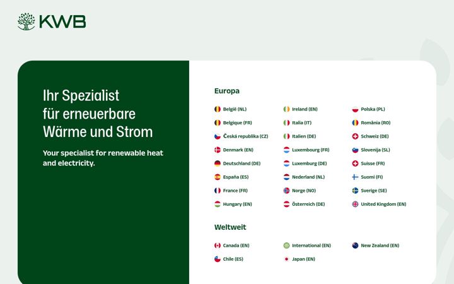The width and height of the screenshot is (454, 284).
Task: Click the Danish flag icon
Action: 218,150
